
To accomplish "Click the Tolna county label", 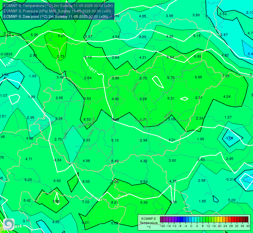I will click(x=91, y=133).
